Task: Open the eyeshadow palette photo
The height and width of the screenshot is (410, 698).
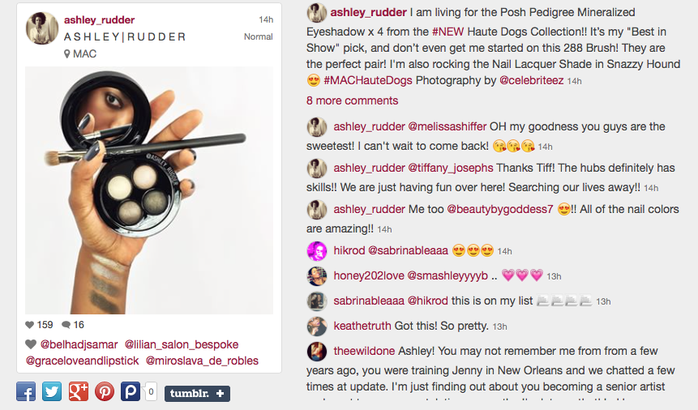Action: tap(149, 190)
